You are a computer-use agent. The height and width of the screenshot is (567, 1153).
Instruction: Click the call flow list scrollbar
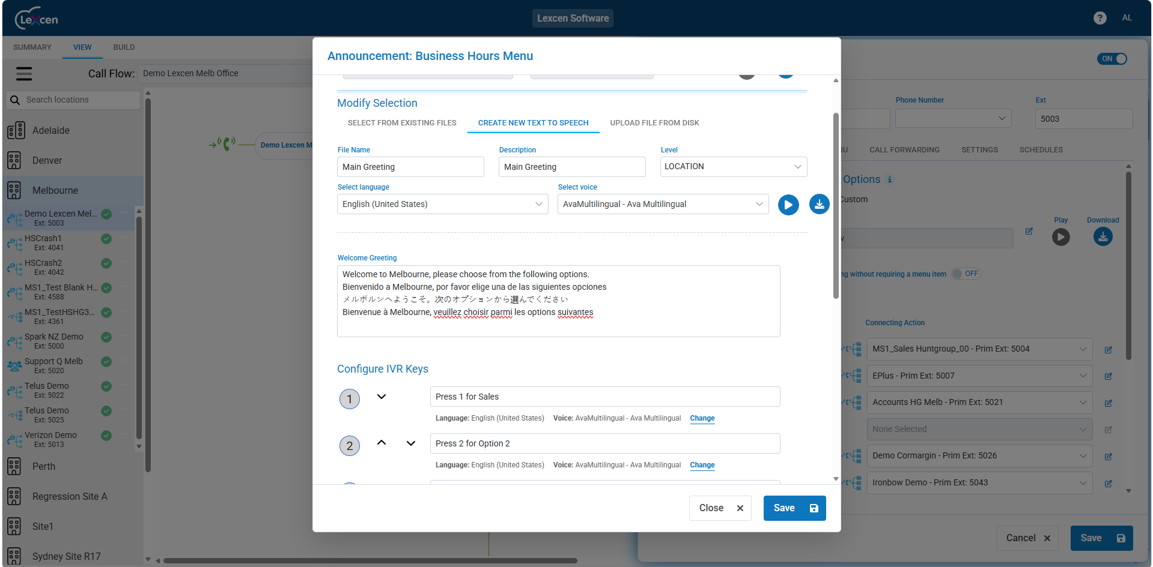tap(139, 329)
